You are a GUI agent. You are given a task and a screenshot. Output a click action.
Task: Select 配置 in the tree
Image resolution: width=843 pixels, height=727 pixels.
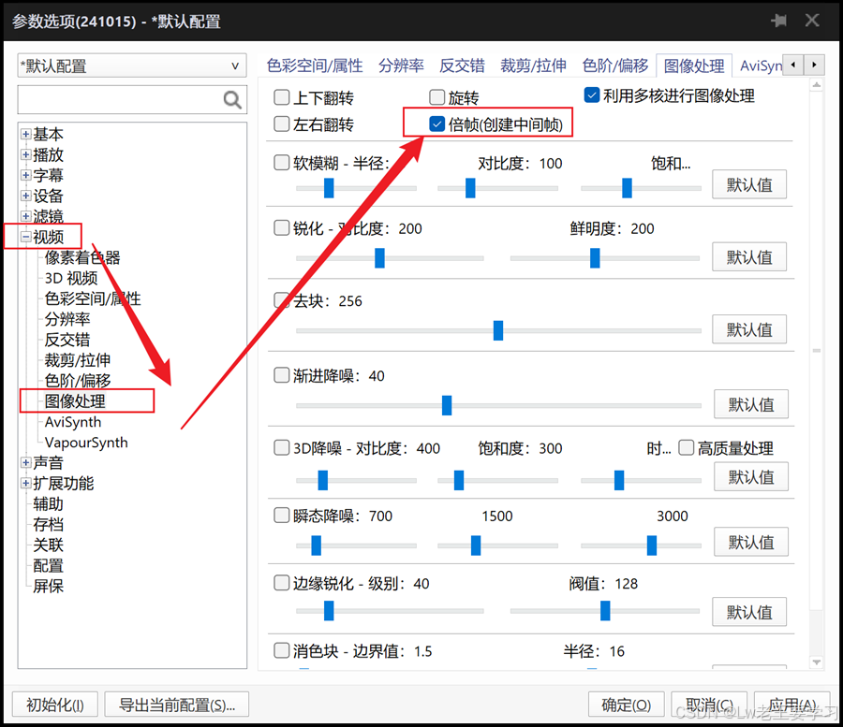pyautogui.click(x=48, y=565)
